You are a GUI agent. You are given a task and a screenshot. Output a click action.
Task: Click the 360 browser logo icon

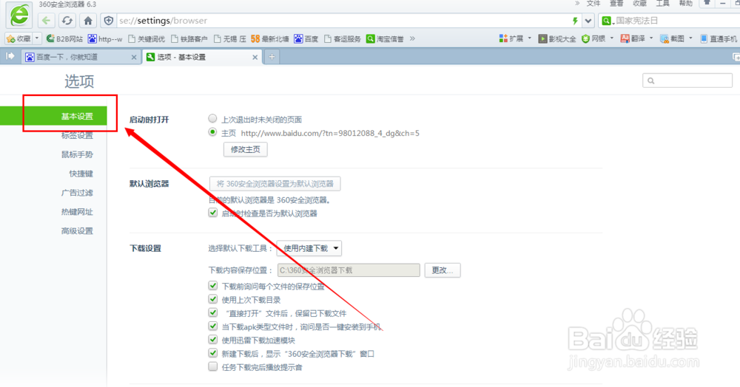click(x=19, y=16)
